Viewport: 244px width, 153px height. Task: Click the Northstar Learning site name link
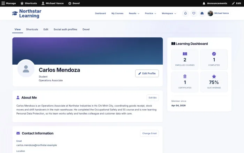click(x=30, y=13)
